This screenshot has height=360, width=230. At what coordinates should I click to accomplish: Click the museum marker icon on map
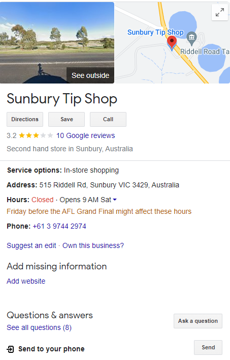pyautogui.click(x=191, y=38)
